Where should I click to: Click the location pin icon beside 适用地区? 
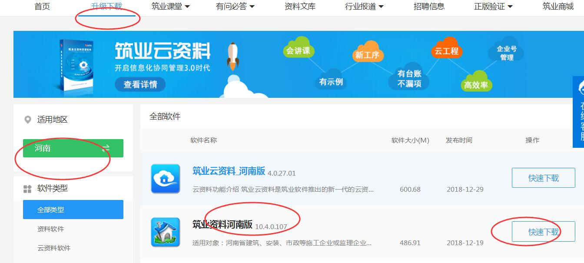click(28, 120)
